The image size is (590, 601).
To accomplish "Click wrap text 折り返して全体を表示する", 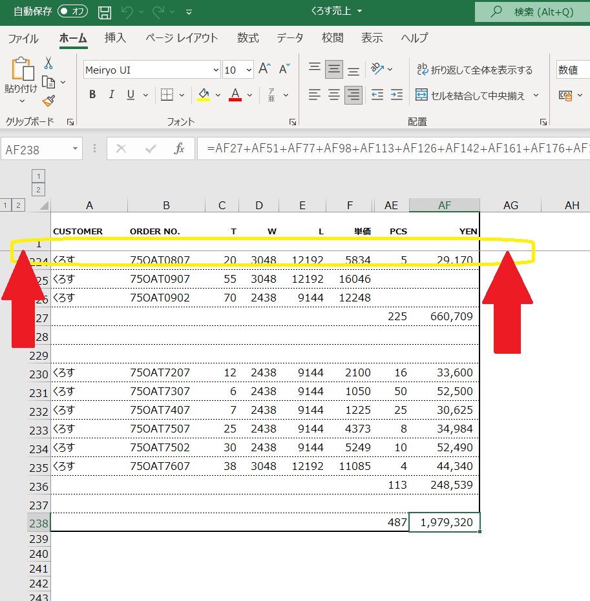I will 475,70.
